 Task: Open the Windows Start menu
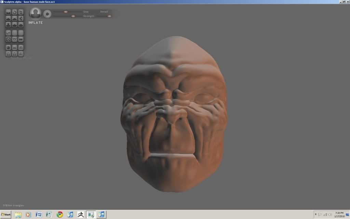click(x=5, y=215)
